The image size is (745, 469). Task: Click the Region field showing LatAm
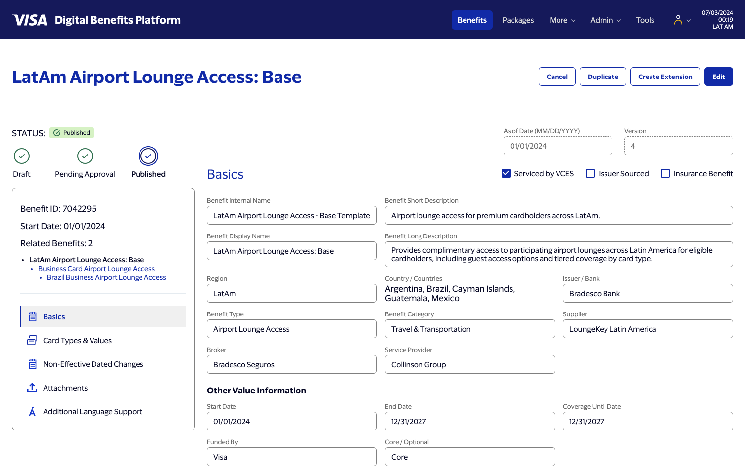[292, 293]
